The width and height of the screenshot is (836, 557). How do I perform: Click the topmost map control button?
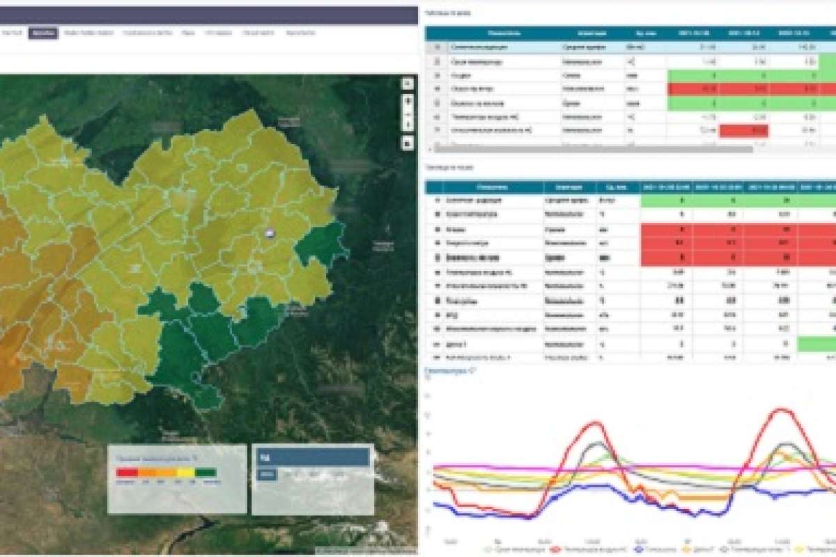point(408,84)
